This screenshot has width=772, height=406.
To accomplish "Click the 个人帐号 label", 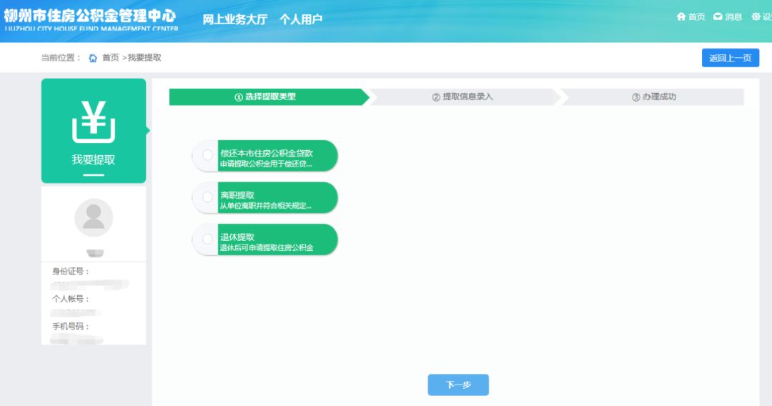I will coord(71,299).
